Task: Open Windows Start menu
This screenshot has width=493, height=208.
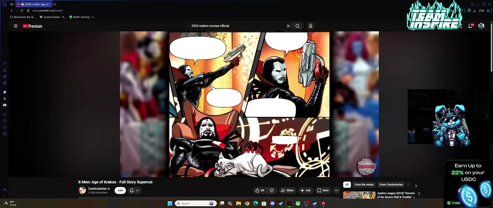Action: pos(170,203)
